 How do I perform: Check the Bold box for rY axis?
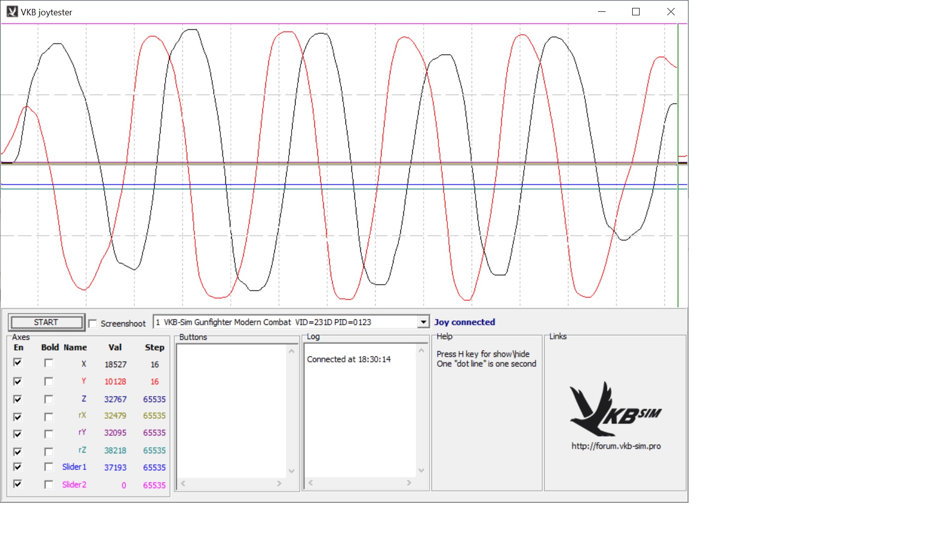(48, 434)
